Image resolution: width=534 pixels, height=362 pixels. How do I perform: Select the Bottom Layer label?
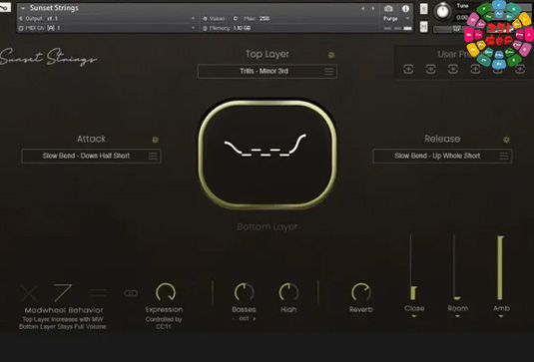click(267, 226)
